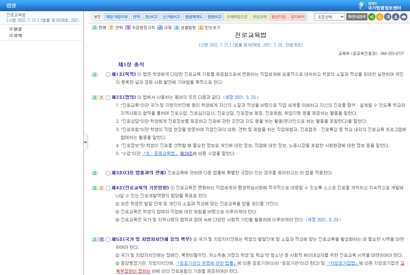This screenshot has height=275, width=410.
Task: Click 진로교육법 title in left sidebar
Action: [x=16, y=15]
